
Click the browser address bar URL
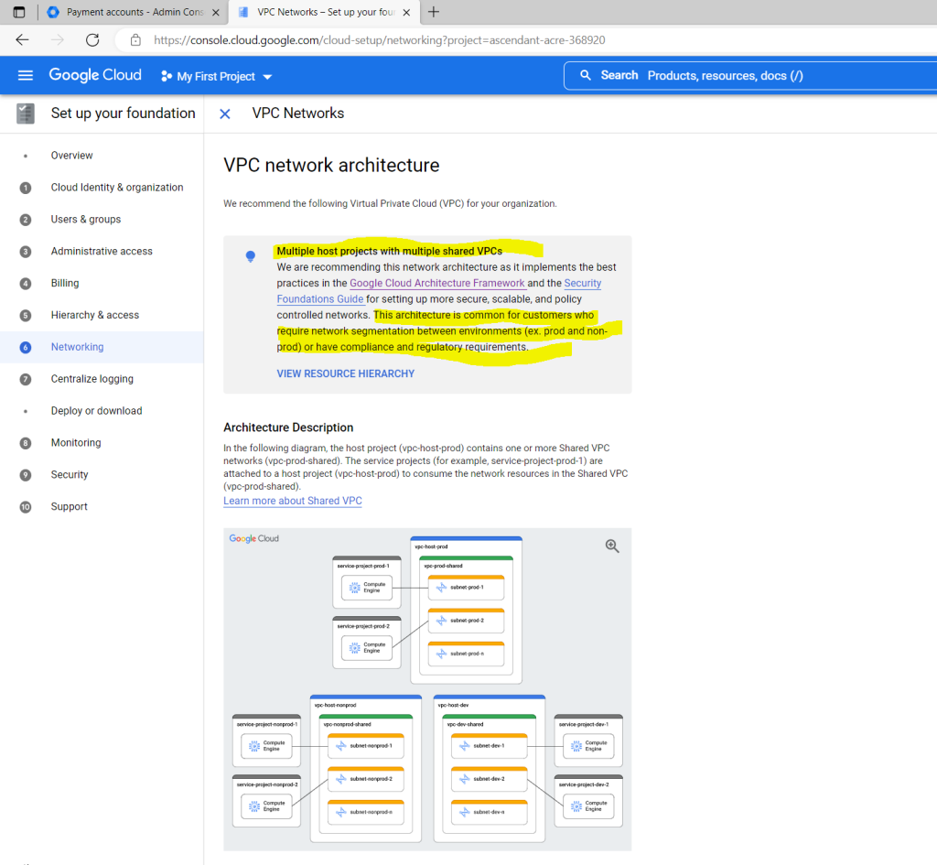380,40
